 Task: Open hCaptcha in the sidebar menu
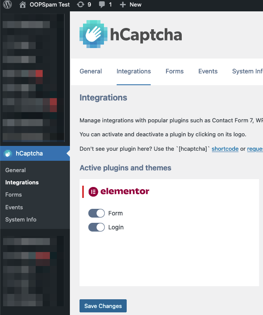click(x=35, y=153)
